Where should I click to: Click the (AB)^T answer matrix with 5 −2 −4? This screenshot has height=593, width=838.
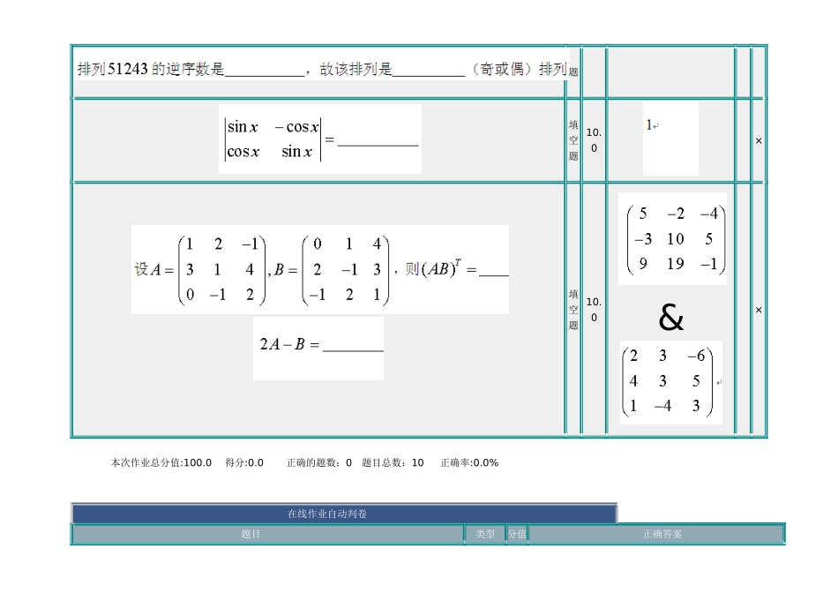(x=672, y=238)
